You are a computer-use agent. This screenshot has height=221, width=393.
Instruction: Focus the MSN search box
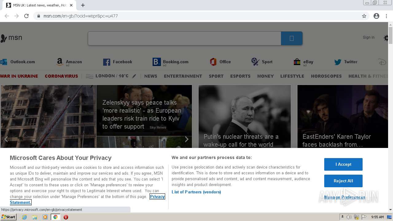(184, 38)
